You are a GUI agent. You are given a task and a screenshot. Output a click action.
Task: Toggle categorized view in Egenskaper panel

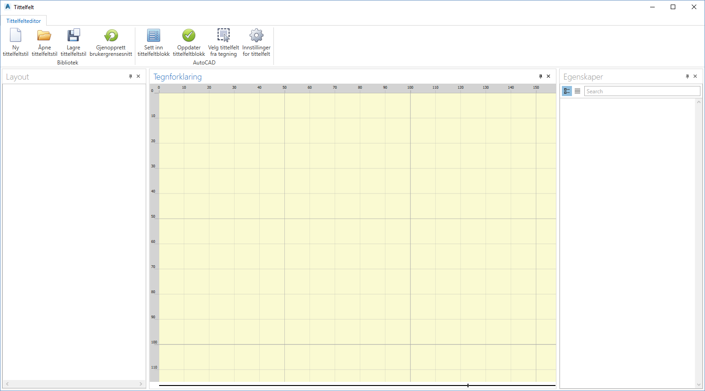[x=567, y=91]
